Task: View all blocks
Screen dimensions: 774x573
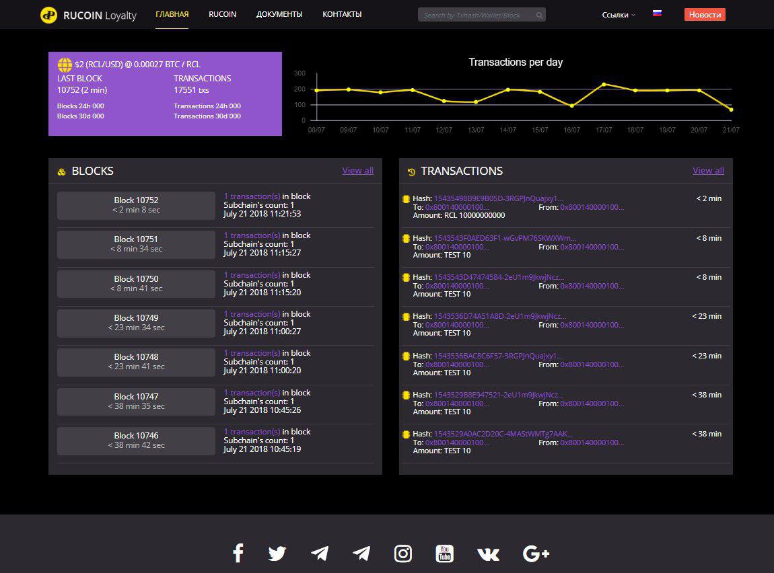Action: pyautogui.click(x=358, y=171)
